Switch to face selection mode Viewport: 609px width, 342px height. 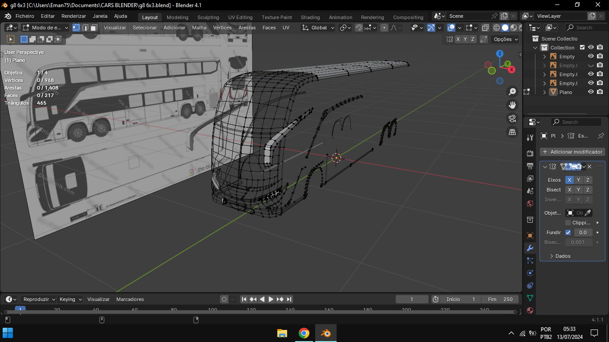pyautogui.click(x=94, y=28)
